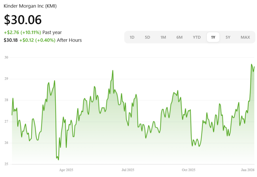Show the 6M price history

179,37
